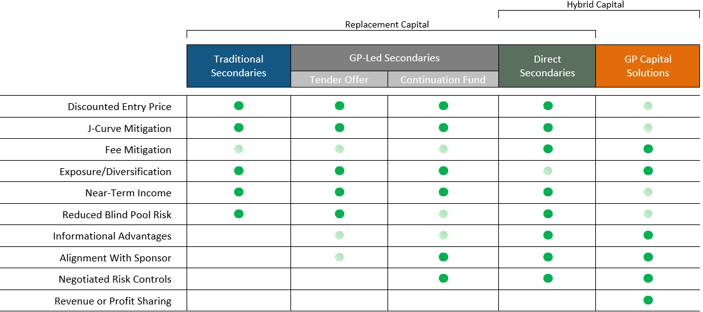Click Discounted Entry Price dot under Traditional Secondaries
The height and width of the screenshot is (312, 703).
pyautogui.click(x=239, y=106)
